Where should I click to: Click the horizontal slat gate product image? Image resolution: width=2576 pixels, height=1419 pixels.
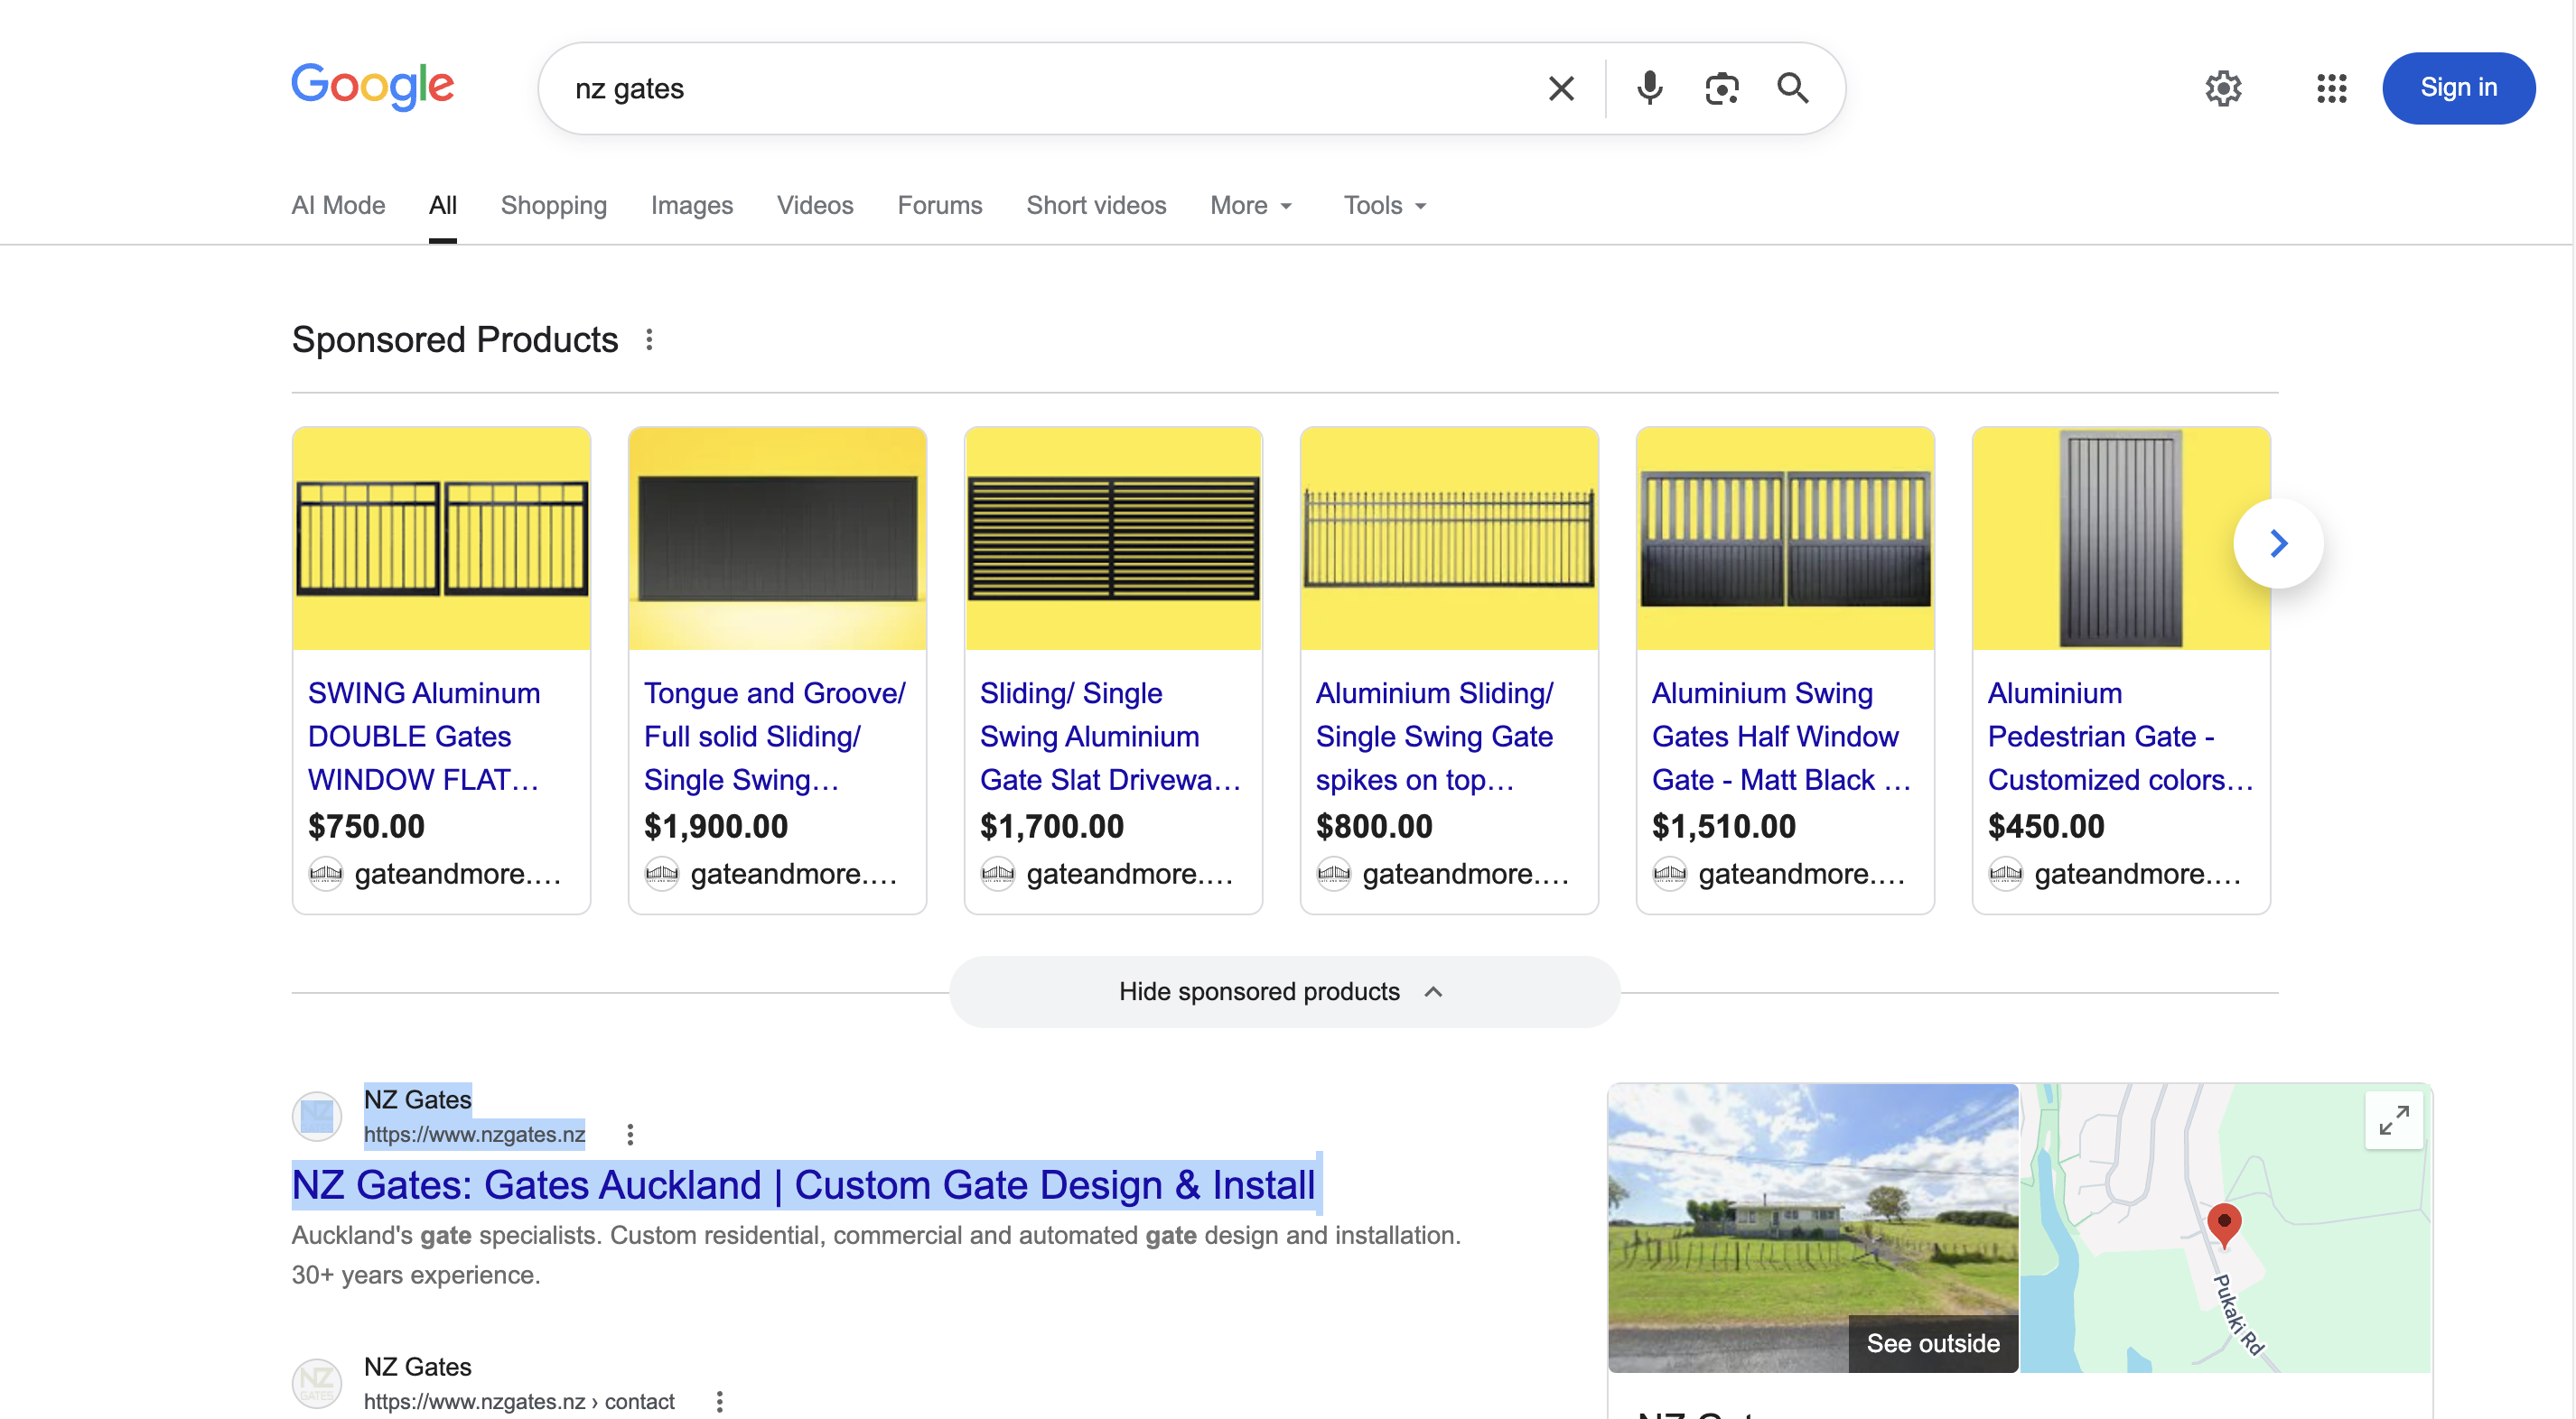[1113, 538]
